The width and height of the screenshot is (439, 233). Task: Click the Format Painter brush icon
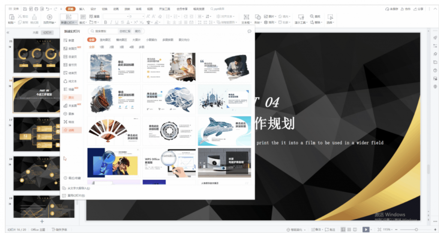click(34, 17)
